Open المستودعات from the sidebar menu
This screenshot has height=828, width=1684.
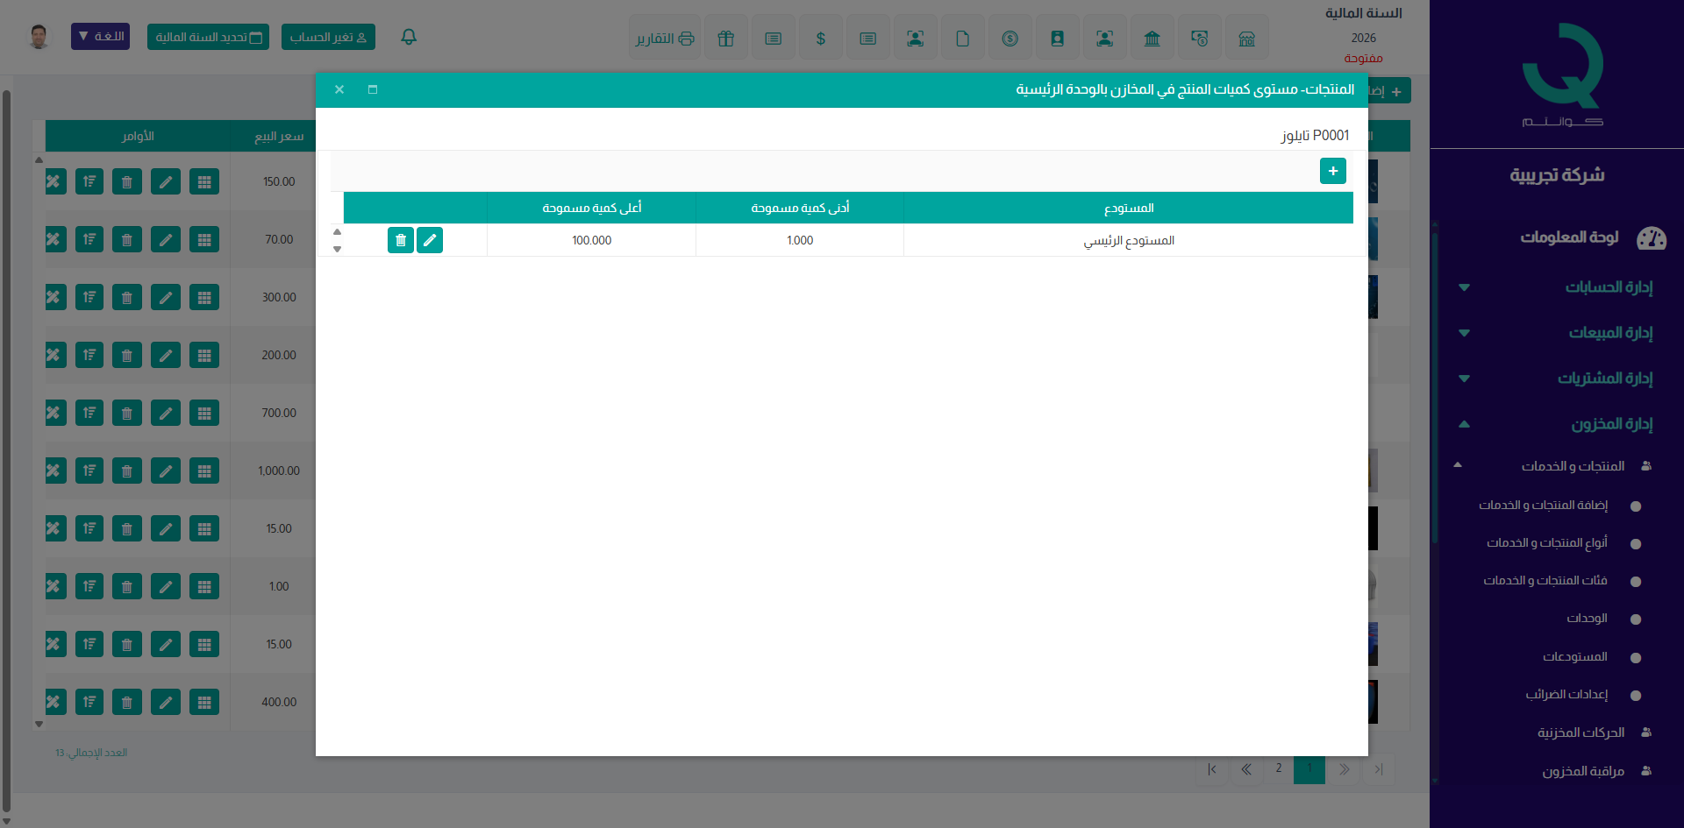click(x=1575, y=657)
